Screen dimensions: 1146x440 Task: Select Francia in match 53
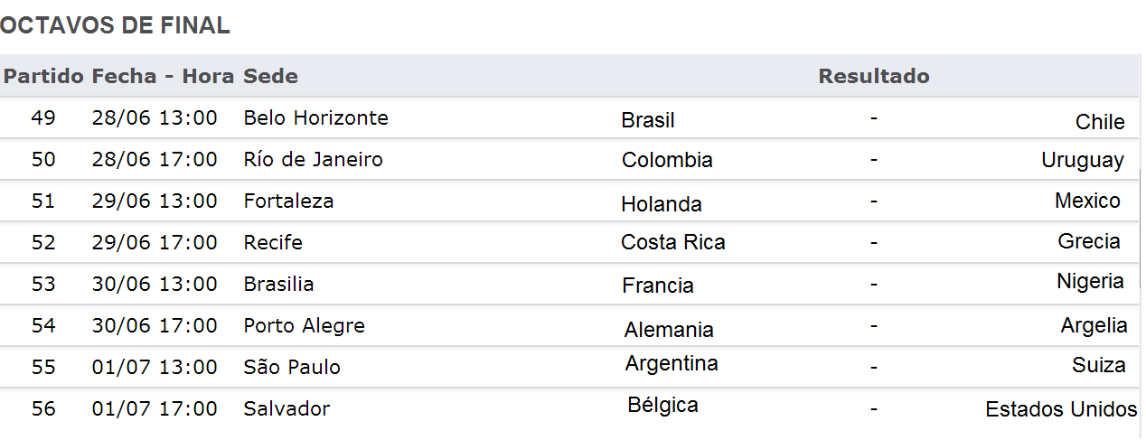658,286
